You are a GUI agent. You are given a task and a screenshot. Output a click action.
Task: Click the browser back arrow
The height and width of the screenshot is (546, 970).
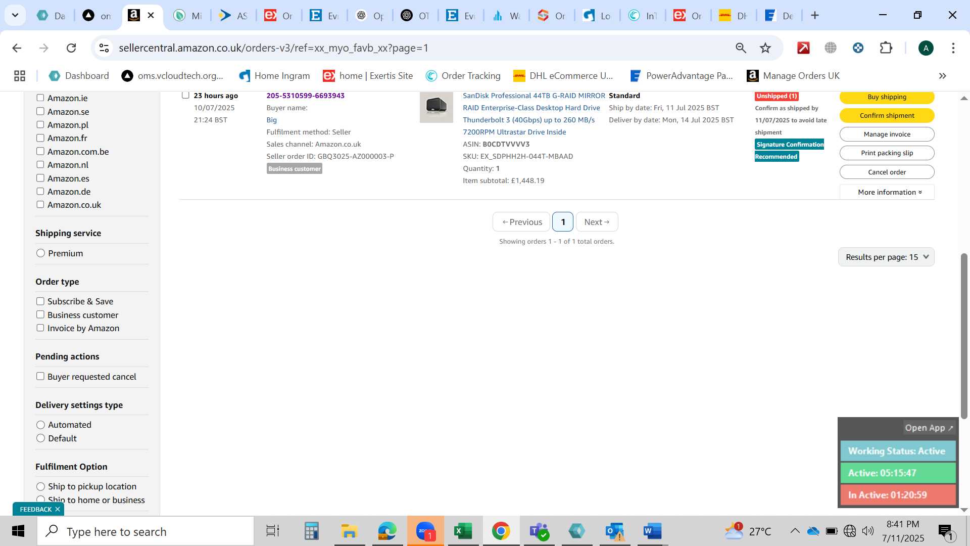(17, 48)
